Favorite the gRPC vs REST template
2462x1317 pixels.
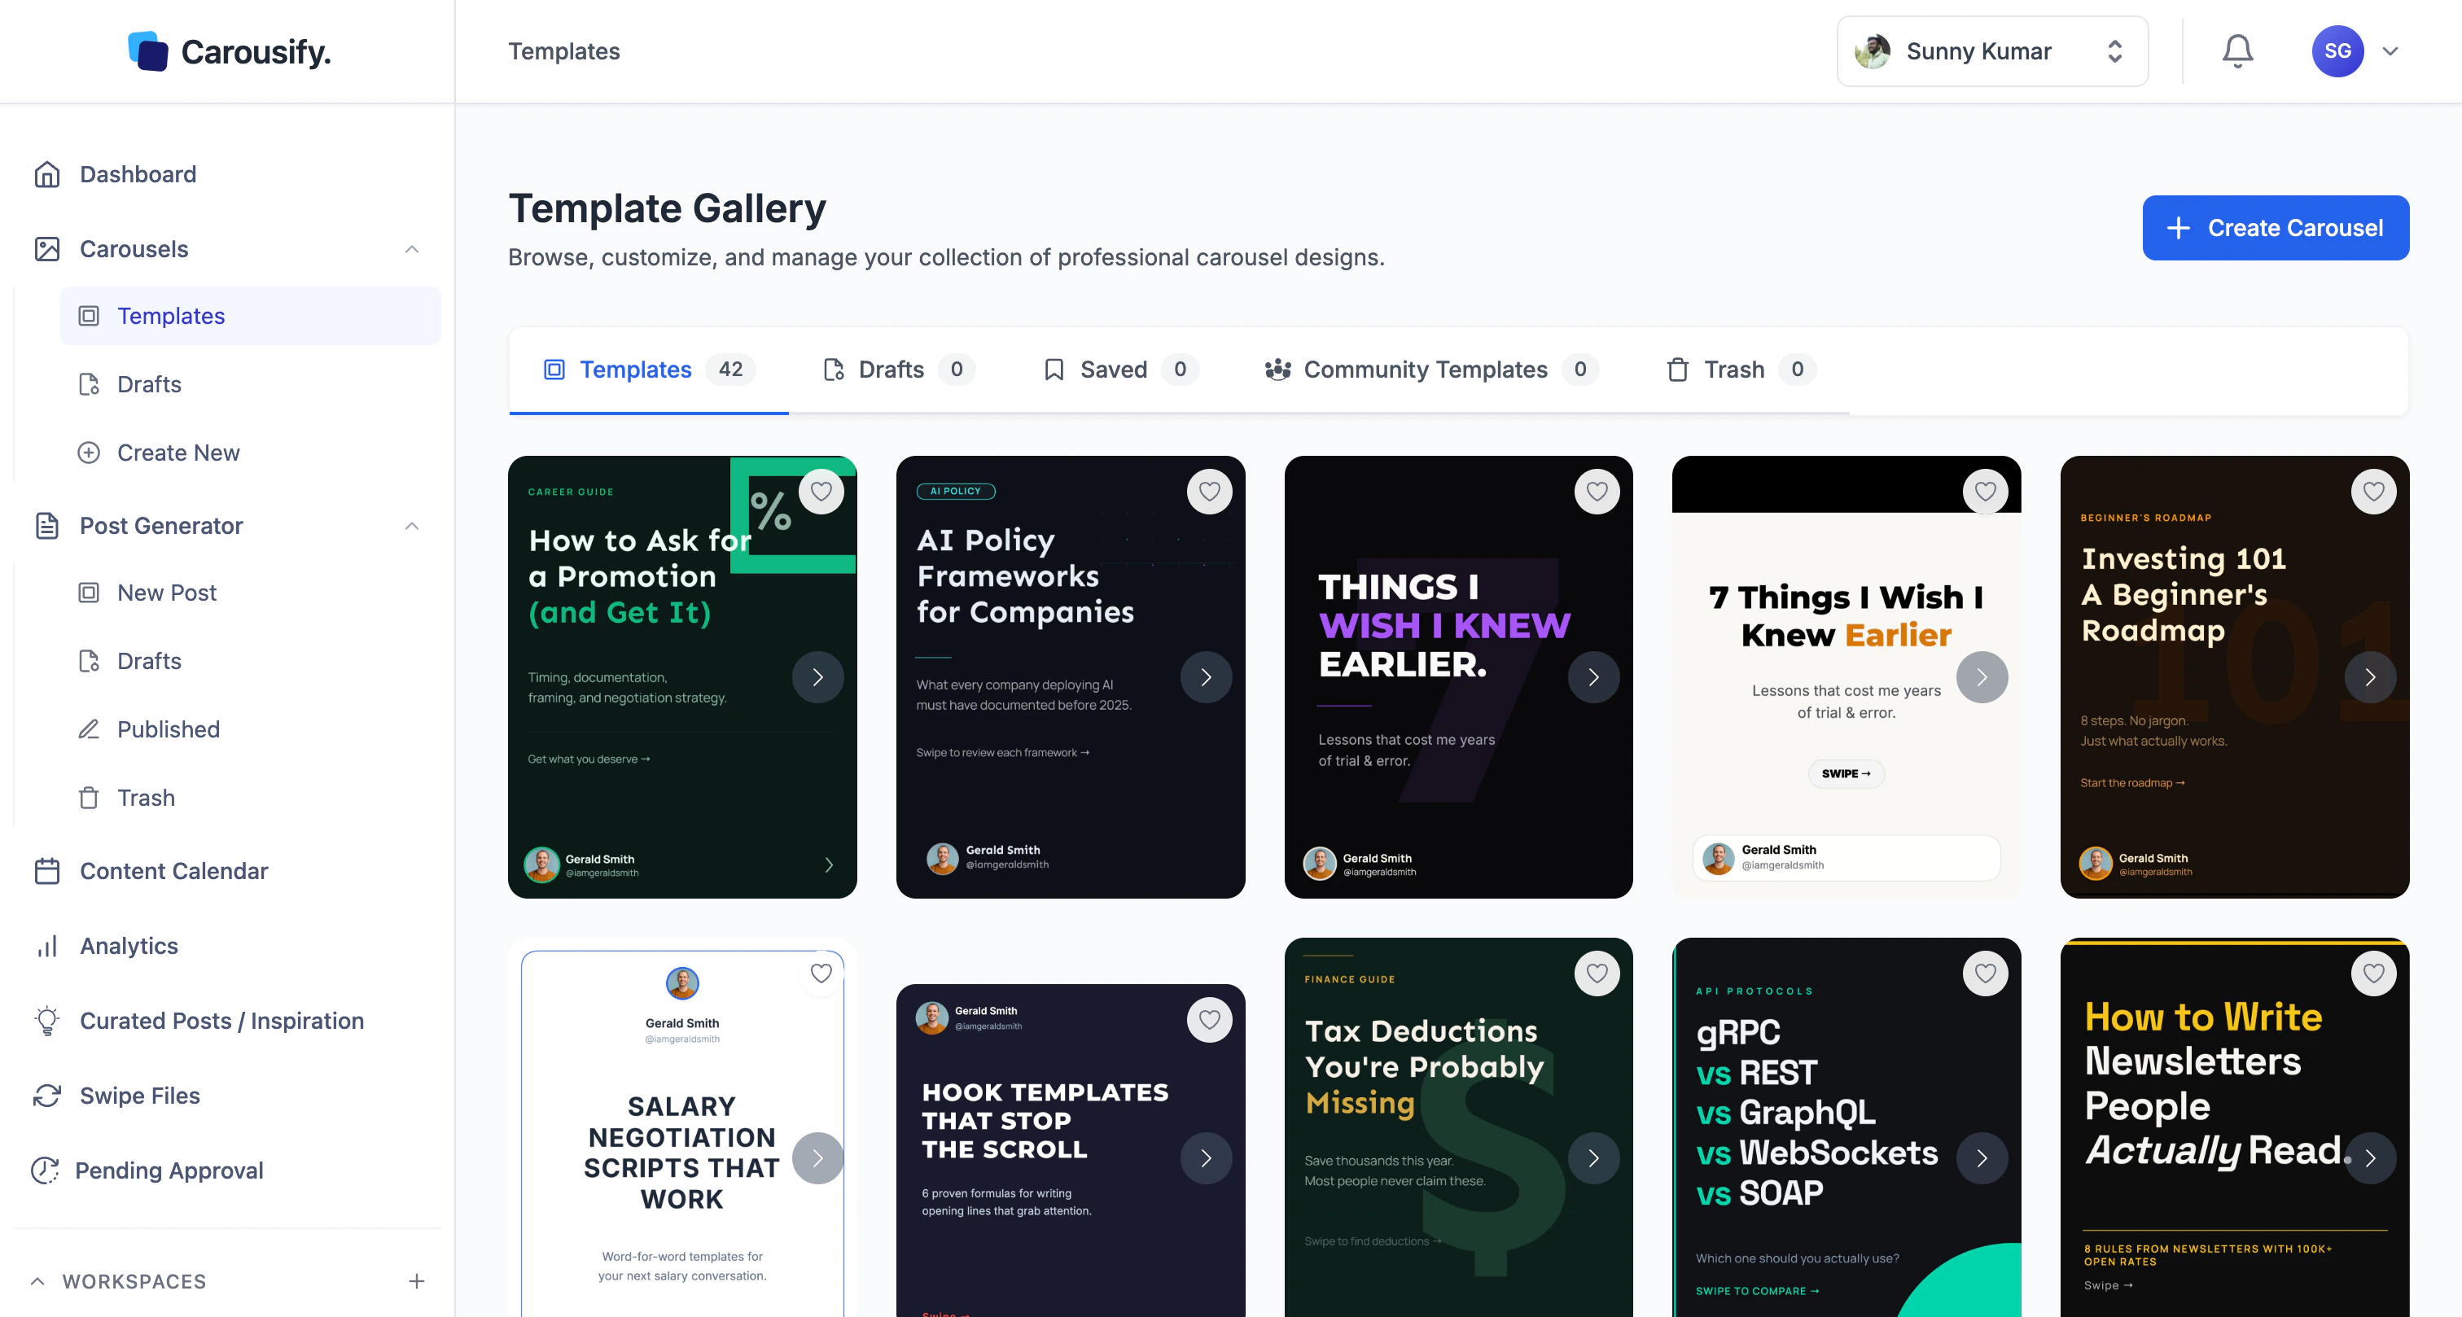1985,973
